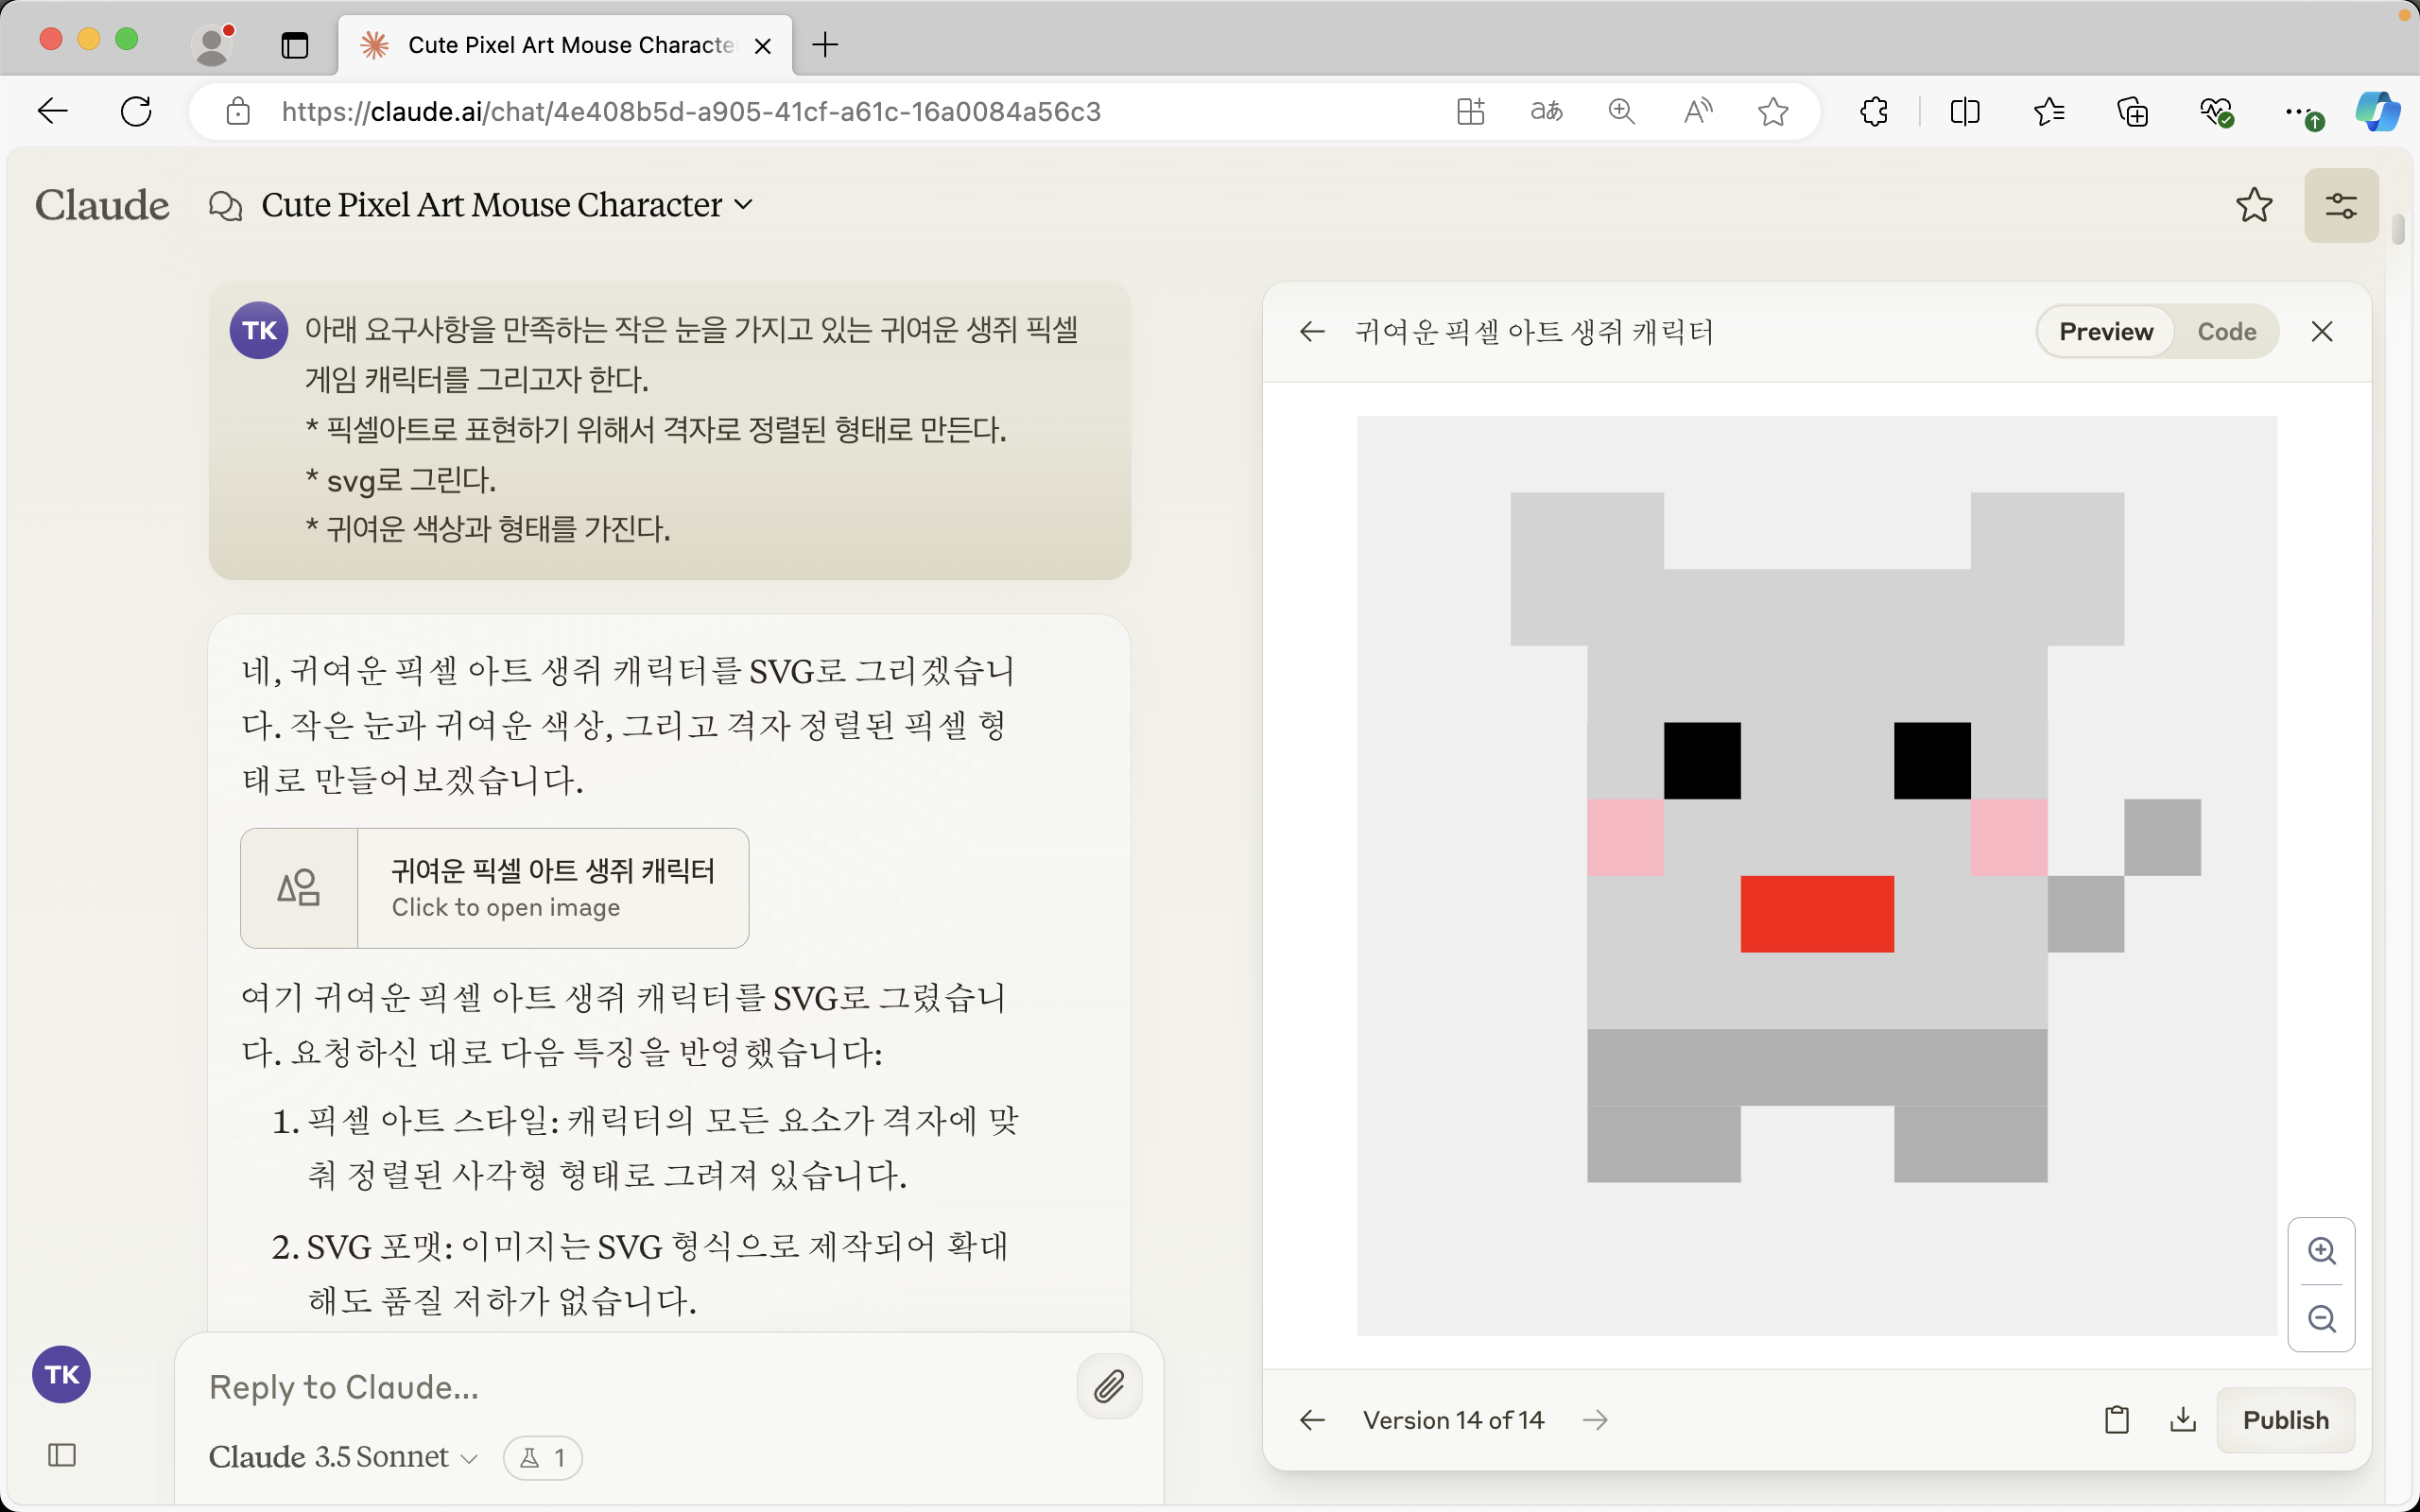Open browser profile avatar
This screenshot has width=2420, height=1512.
pyautogui.click(x=212, y=44)
